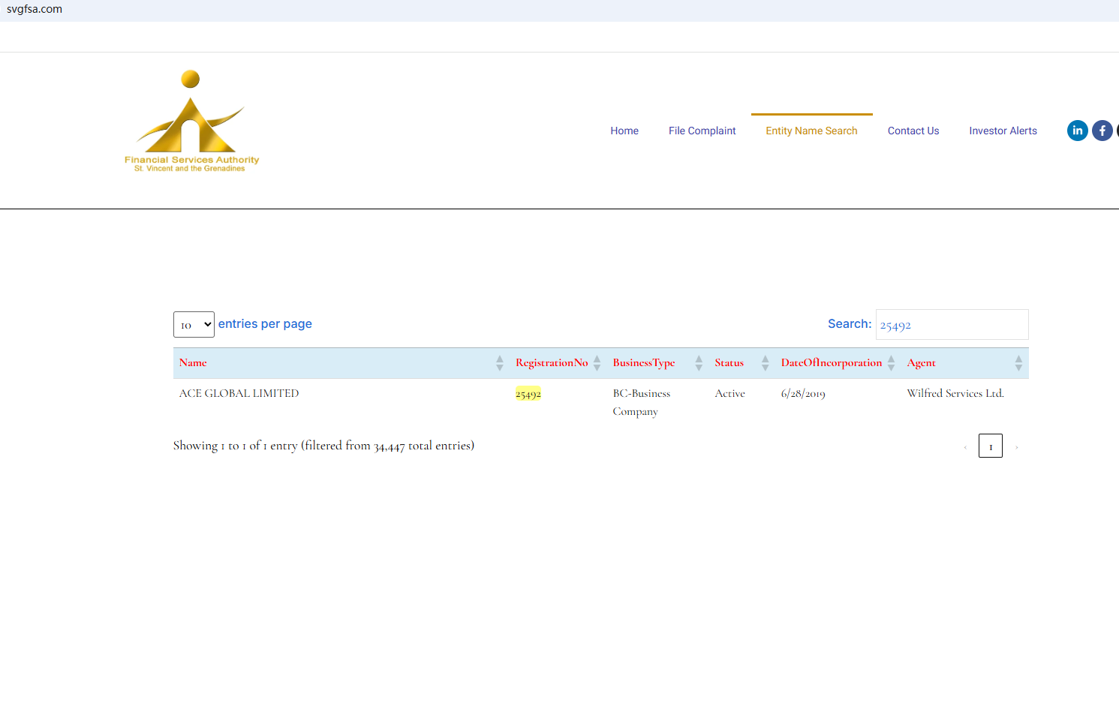Click the 'entries per page' label
Image resolution: width=1119 pixels, height=727 pixels.
[265, 324]
